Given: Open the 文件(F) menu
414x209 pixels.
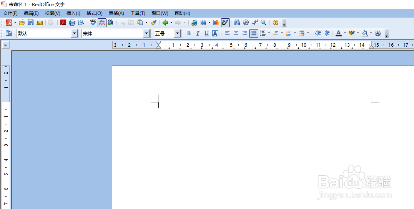Looking at the screenshot, I should (x=10, y=13).
